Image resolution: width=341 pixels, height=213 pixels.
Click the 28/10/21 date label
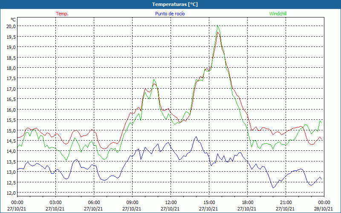coord(324,209)
